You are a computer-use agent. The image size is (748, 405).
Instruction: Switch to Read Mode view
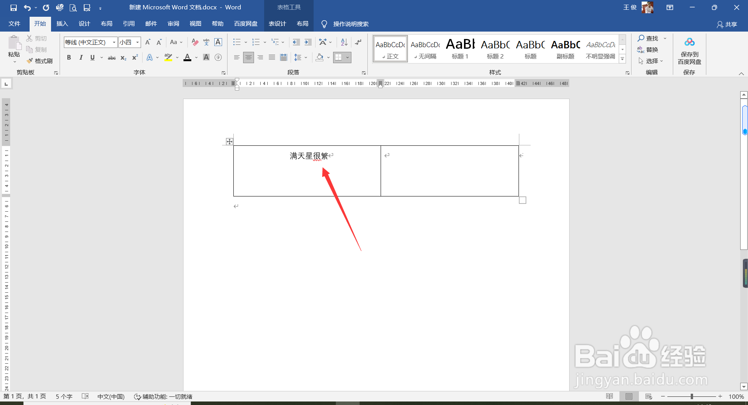point(610,396)
